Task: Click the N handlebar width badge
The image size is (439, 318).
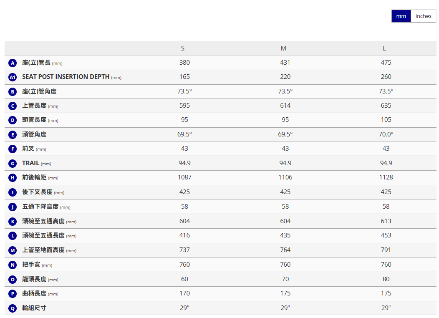Action: tap(13, 265)
